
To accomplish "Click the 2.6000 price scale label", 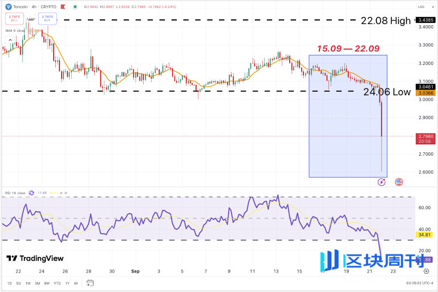I will pos(425,172).
